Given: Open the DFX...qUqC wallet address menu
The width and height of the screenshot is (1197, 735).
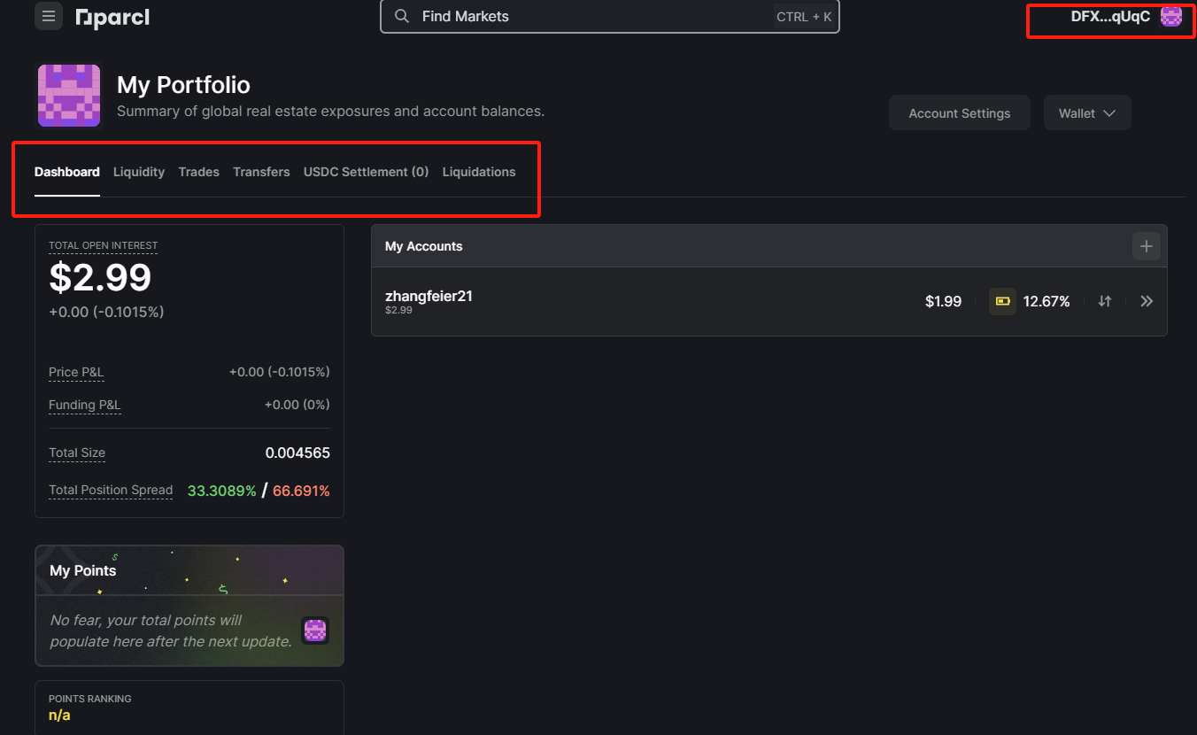Looking at the screenshot, I should [1110, 16].
